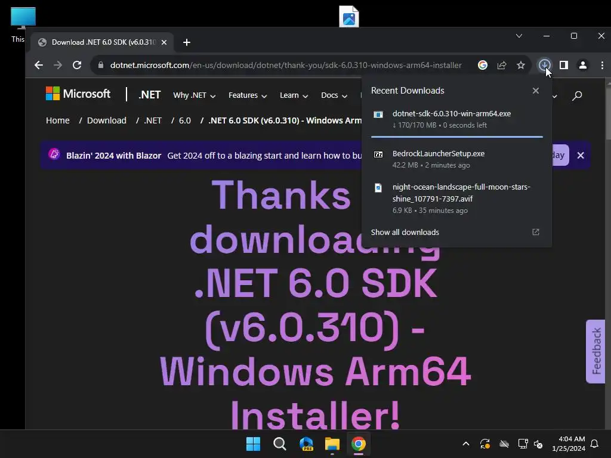Open the tab search chevron
The height and width of the screenshot is (458, 611).
click(519, 36)
